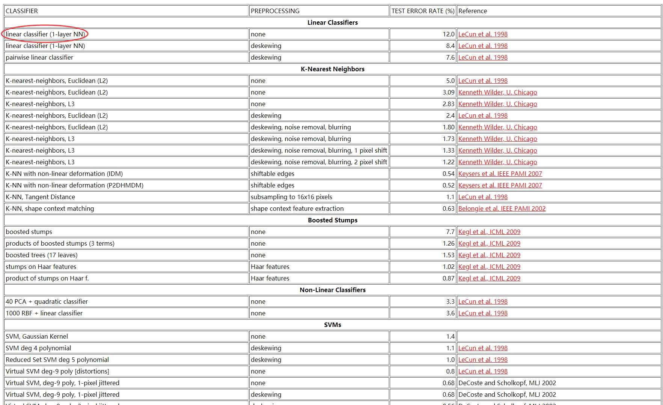Follow LeCun link for K-NN Tangent Distance
The width and height of the screenshot is (663, 405).
[482, 197]
